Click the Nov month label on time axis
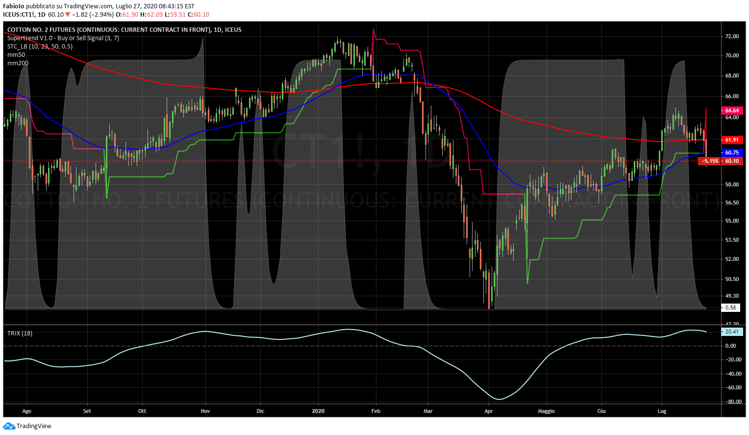 click(205, 411)
